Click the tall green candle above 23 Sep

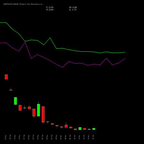point(39,110)
